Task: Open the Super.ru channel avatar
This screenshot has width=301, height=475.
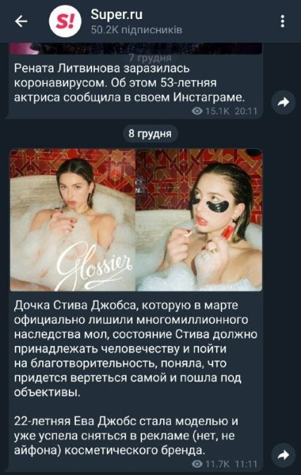Action: tap(65, 22)
